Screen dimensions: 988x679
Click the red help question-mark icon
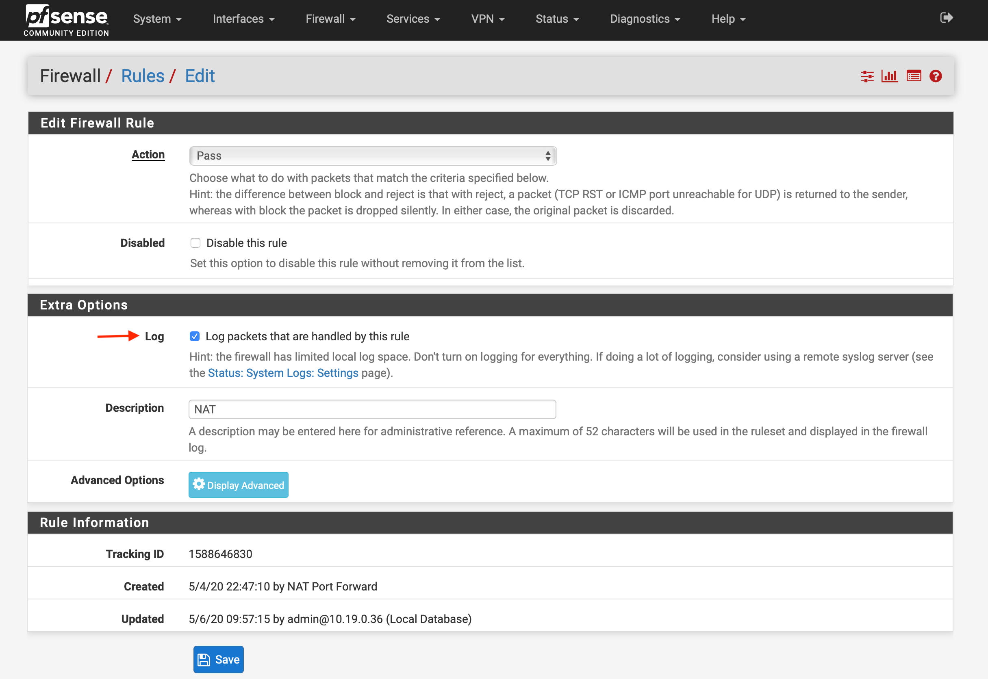click(935, 77)
